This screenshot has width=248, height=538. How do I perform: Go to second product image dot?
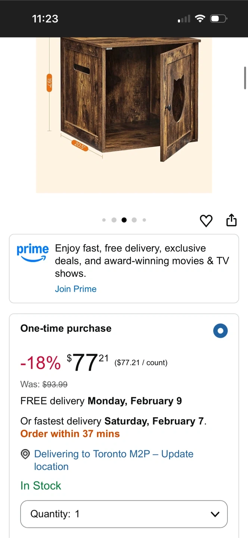click(114, 220)
